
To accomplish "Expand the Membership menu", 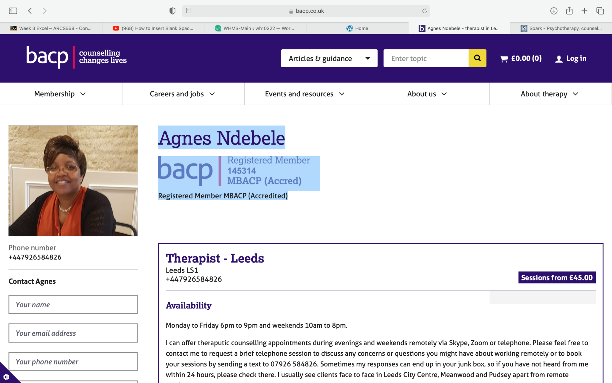I will [x=60, y=94].
